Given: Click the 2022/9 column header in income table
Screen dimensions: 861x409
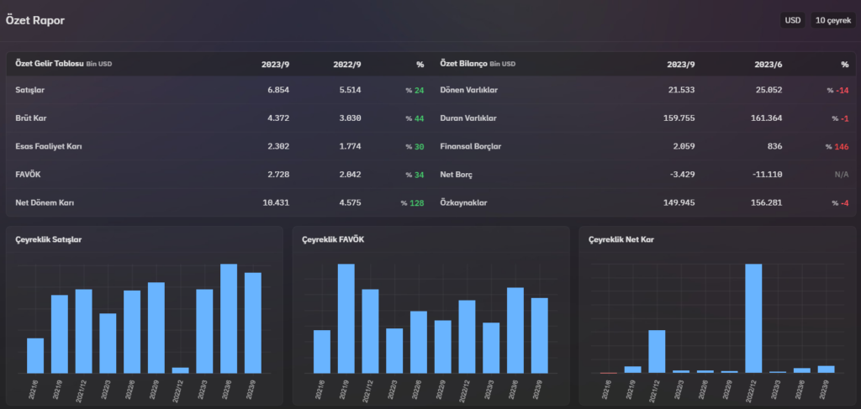Looking at the screenshot, I should [x=347, y=64].
